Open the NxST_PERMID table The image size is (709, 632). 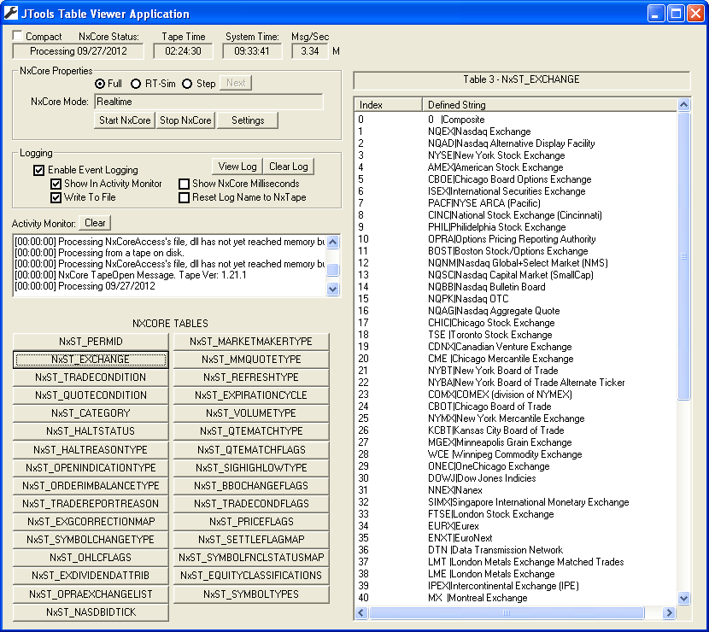[91, 342]
